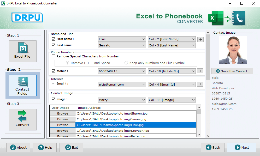Browse image for the Sharon.jpg row
This screenshot has height=156, width=260.
[x=63, y=113]
